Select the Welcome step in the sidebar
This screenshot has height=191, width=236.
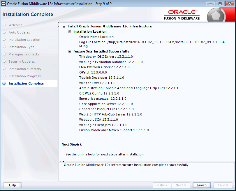(x=15, y=25)
